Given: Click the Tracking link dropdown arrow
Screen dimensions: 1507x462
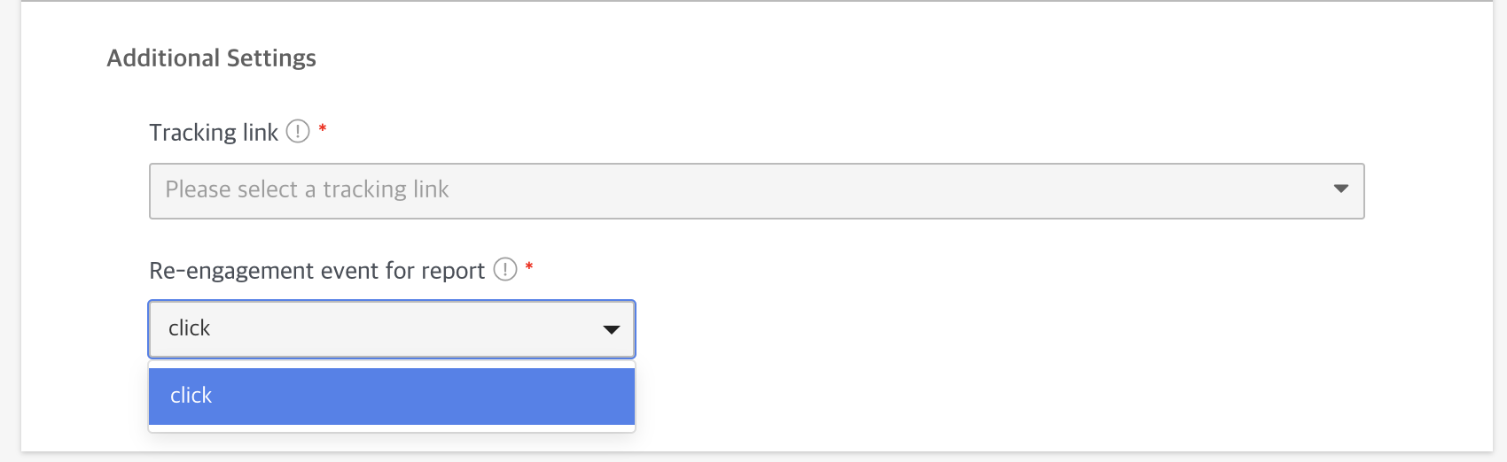Looking at the screenshot, I should click(x=1340, y=189).
